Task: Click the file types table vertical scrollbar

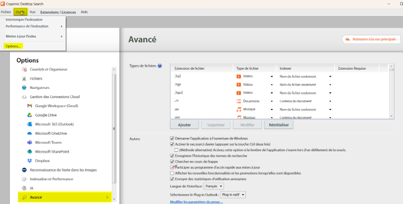Action: coord(392,91)
